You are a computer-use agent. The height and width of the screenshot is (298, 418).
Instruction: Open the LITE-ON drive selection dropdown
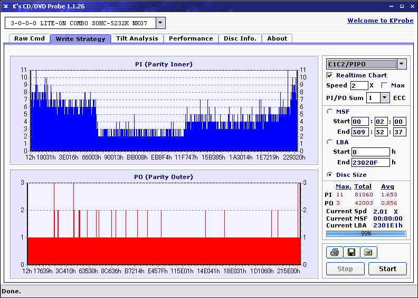click(160, 23)
